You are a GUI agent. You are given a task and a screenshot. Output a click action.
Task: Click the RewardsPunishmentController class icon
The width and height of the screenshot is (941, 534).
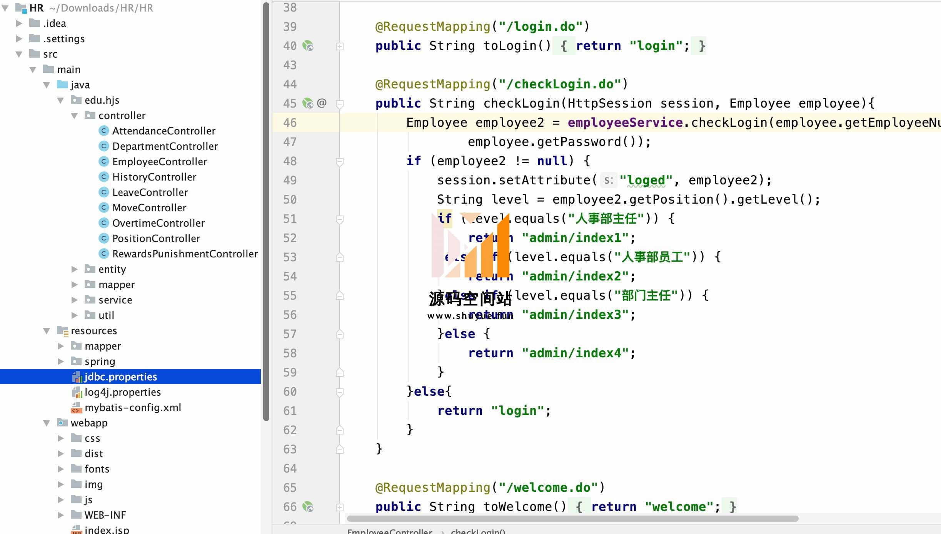[103, 254]
